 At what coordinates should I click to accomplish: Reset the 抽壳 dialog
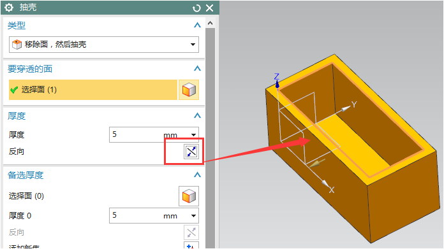pos(196,8)
